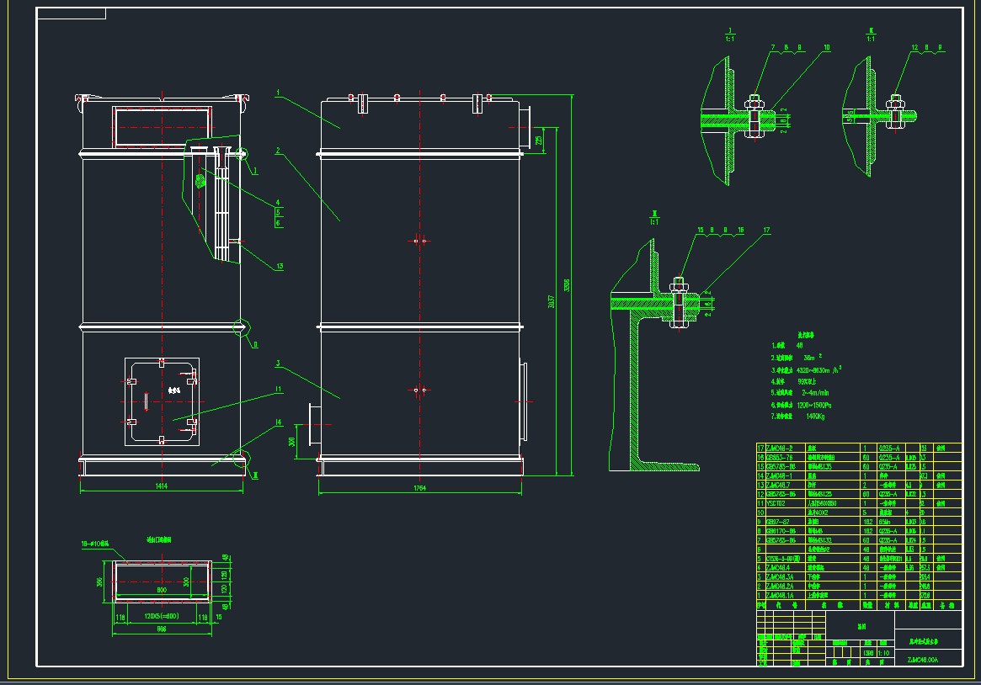Click the 225 flange dimension text
Viewport: 981px width, 685px height.
pos(539,140)
